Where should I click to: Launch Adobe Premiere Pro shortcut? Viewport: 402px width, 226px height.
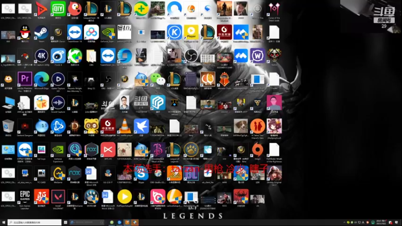(25, 79)
